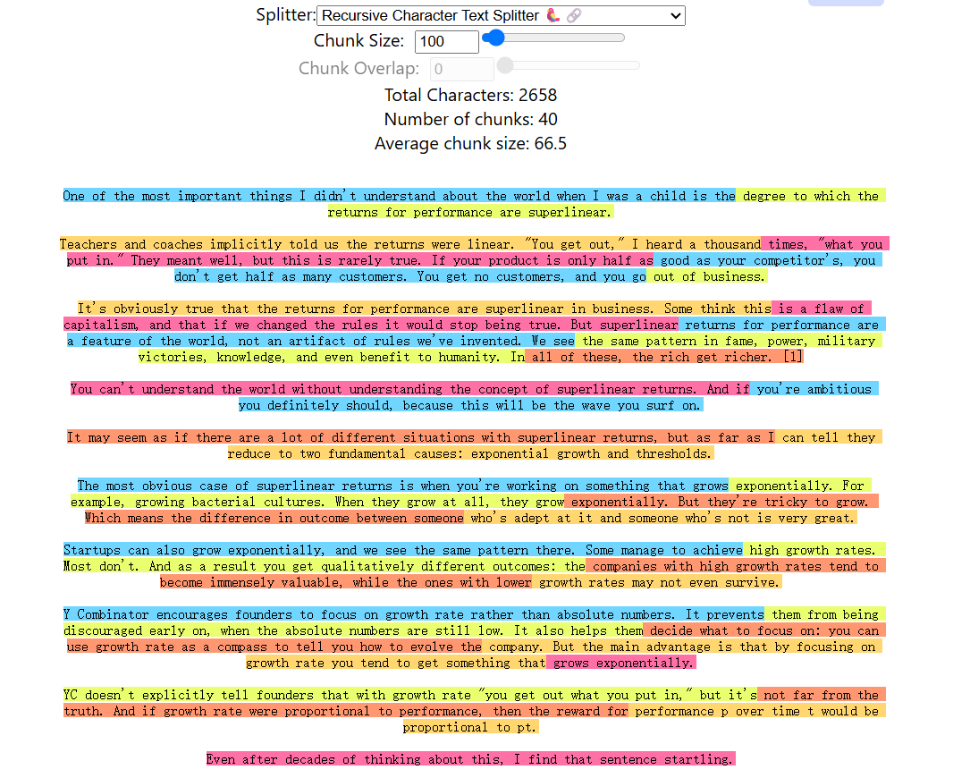Click the chunk beginning 'Teachers and coaches implicitly told us'
Image resolution: width=970 pixels, height=778 pixels.
(x=410, y=244)
